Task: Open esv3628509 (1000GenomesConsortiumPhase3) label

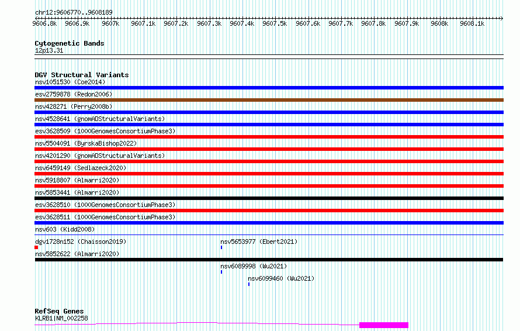Action: 105,131
